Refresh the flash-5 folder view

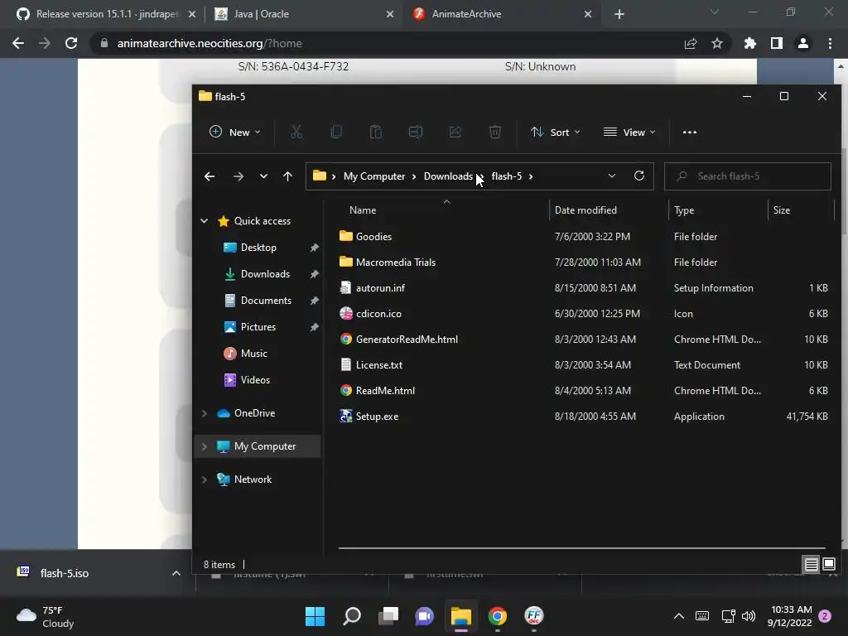point(638,176)
